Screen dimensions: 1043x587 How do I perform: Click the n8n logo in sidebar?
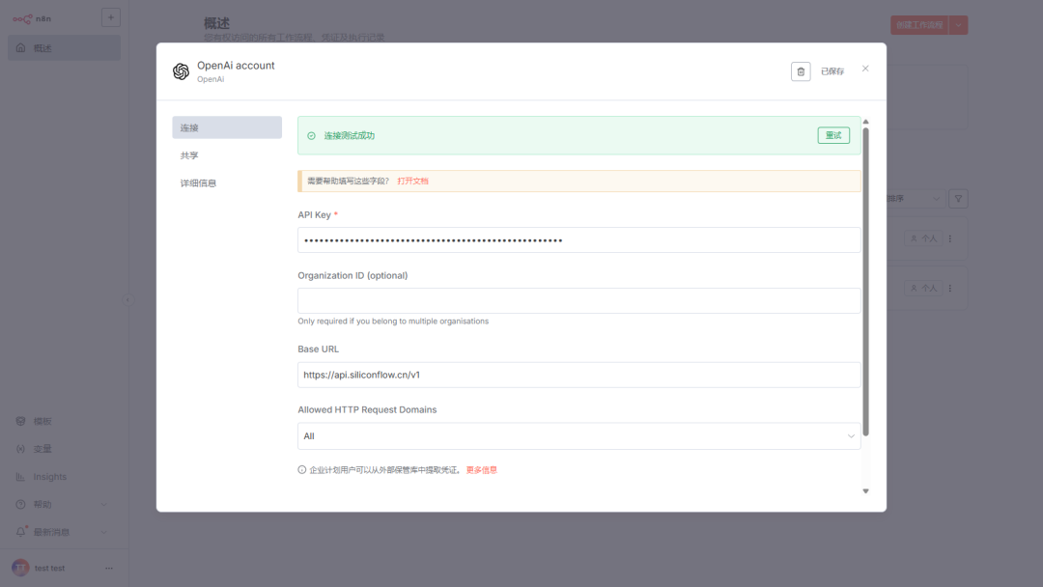31,18
